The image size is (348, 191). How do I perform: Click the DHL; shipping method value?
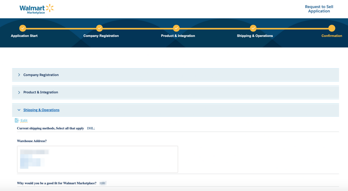91,128
